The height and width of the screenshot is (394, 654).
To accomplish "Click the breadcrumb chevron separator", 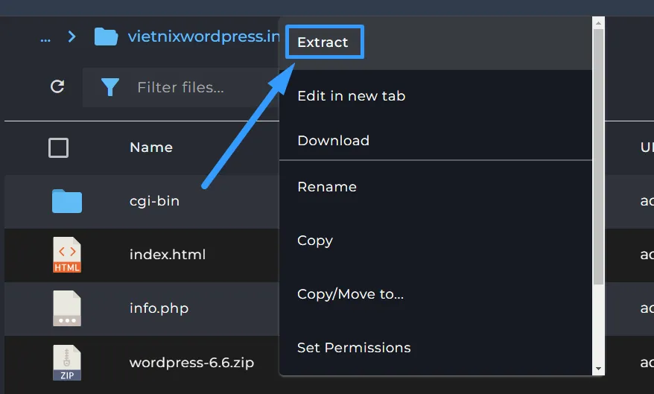I will 72,36.
